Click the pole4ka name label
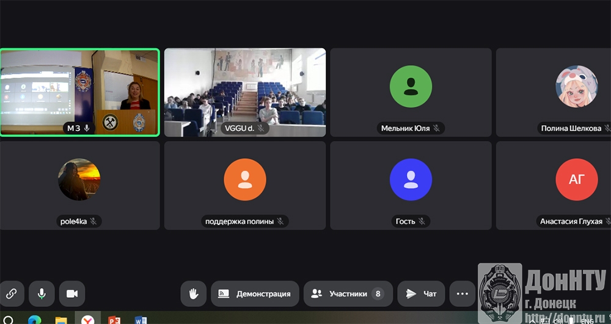This screenshot has height=324, width=611. click(x=74, y=221)
